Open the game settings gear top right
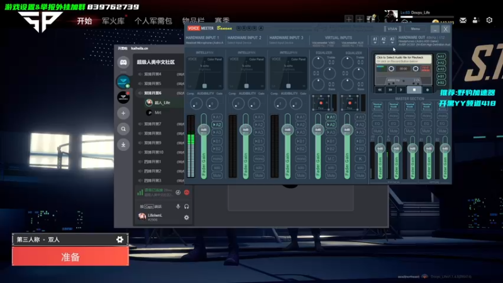The width and height of the screenshot is (503, 283). click(489, 20)
